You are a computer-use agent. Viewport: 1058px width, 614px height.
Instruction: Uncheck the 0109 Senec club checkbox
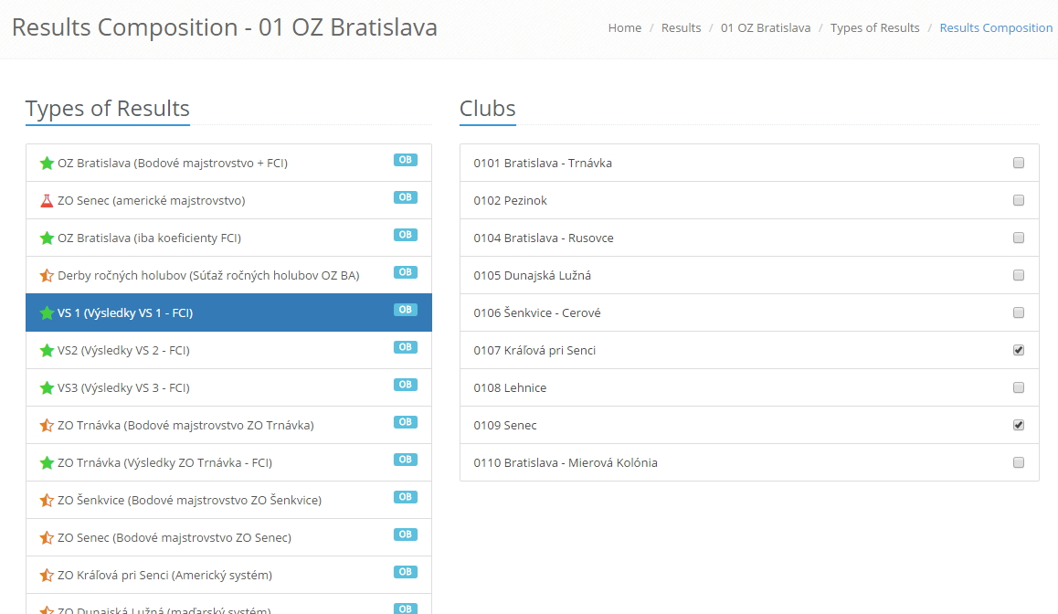tap(1019, 426)
